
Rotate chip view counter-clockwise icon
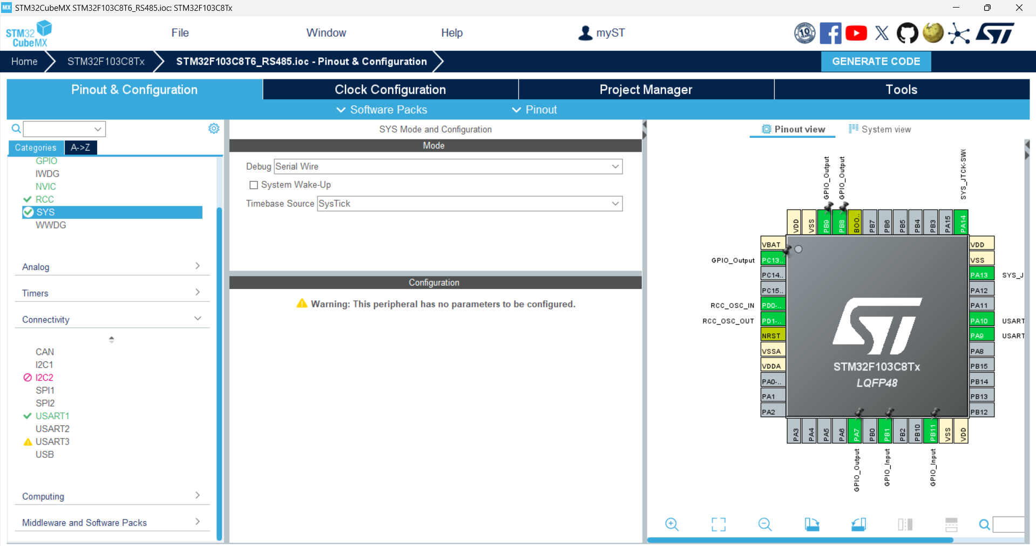tap(858, 524)
